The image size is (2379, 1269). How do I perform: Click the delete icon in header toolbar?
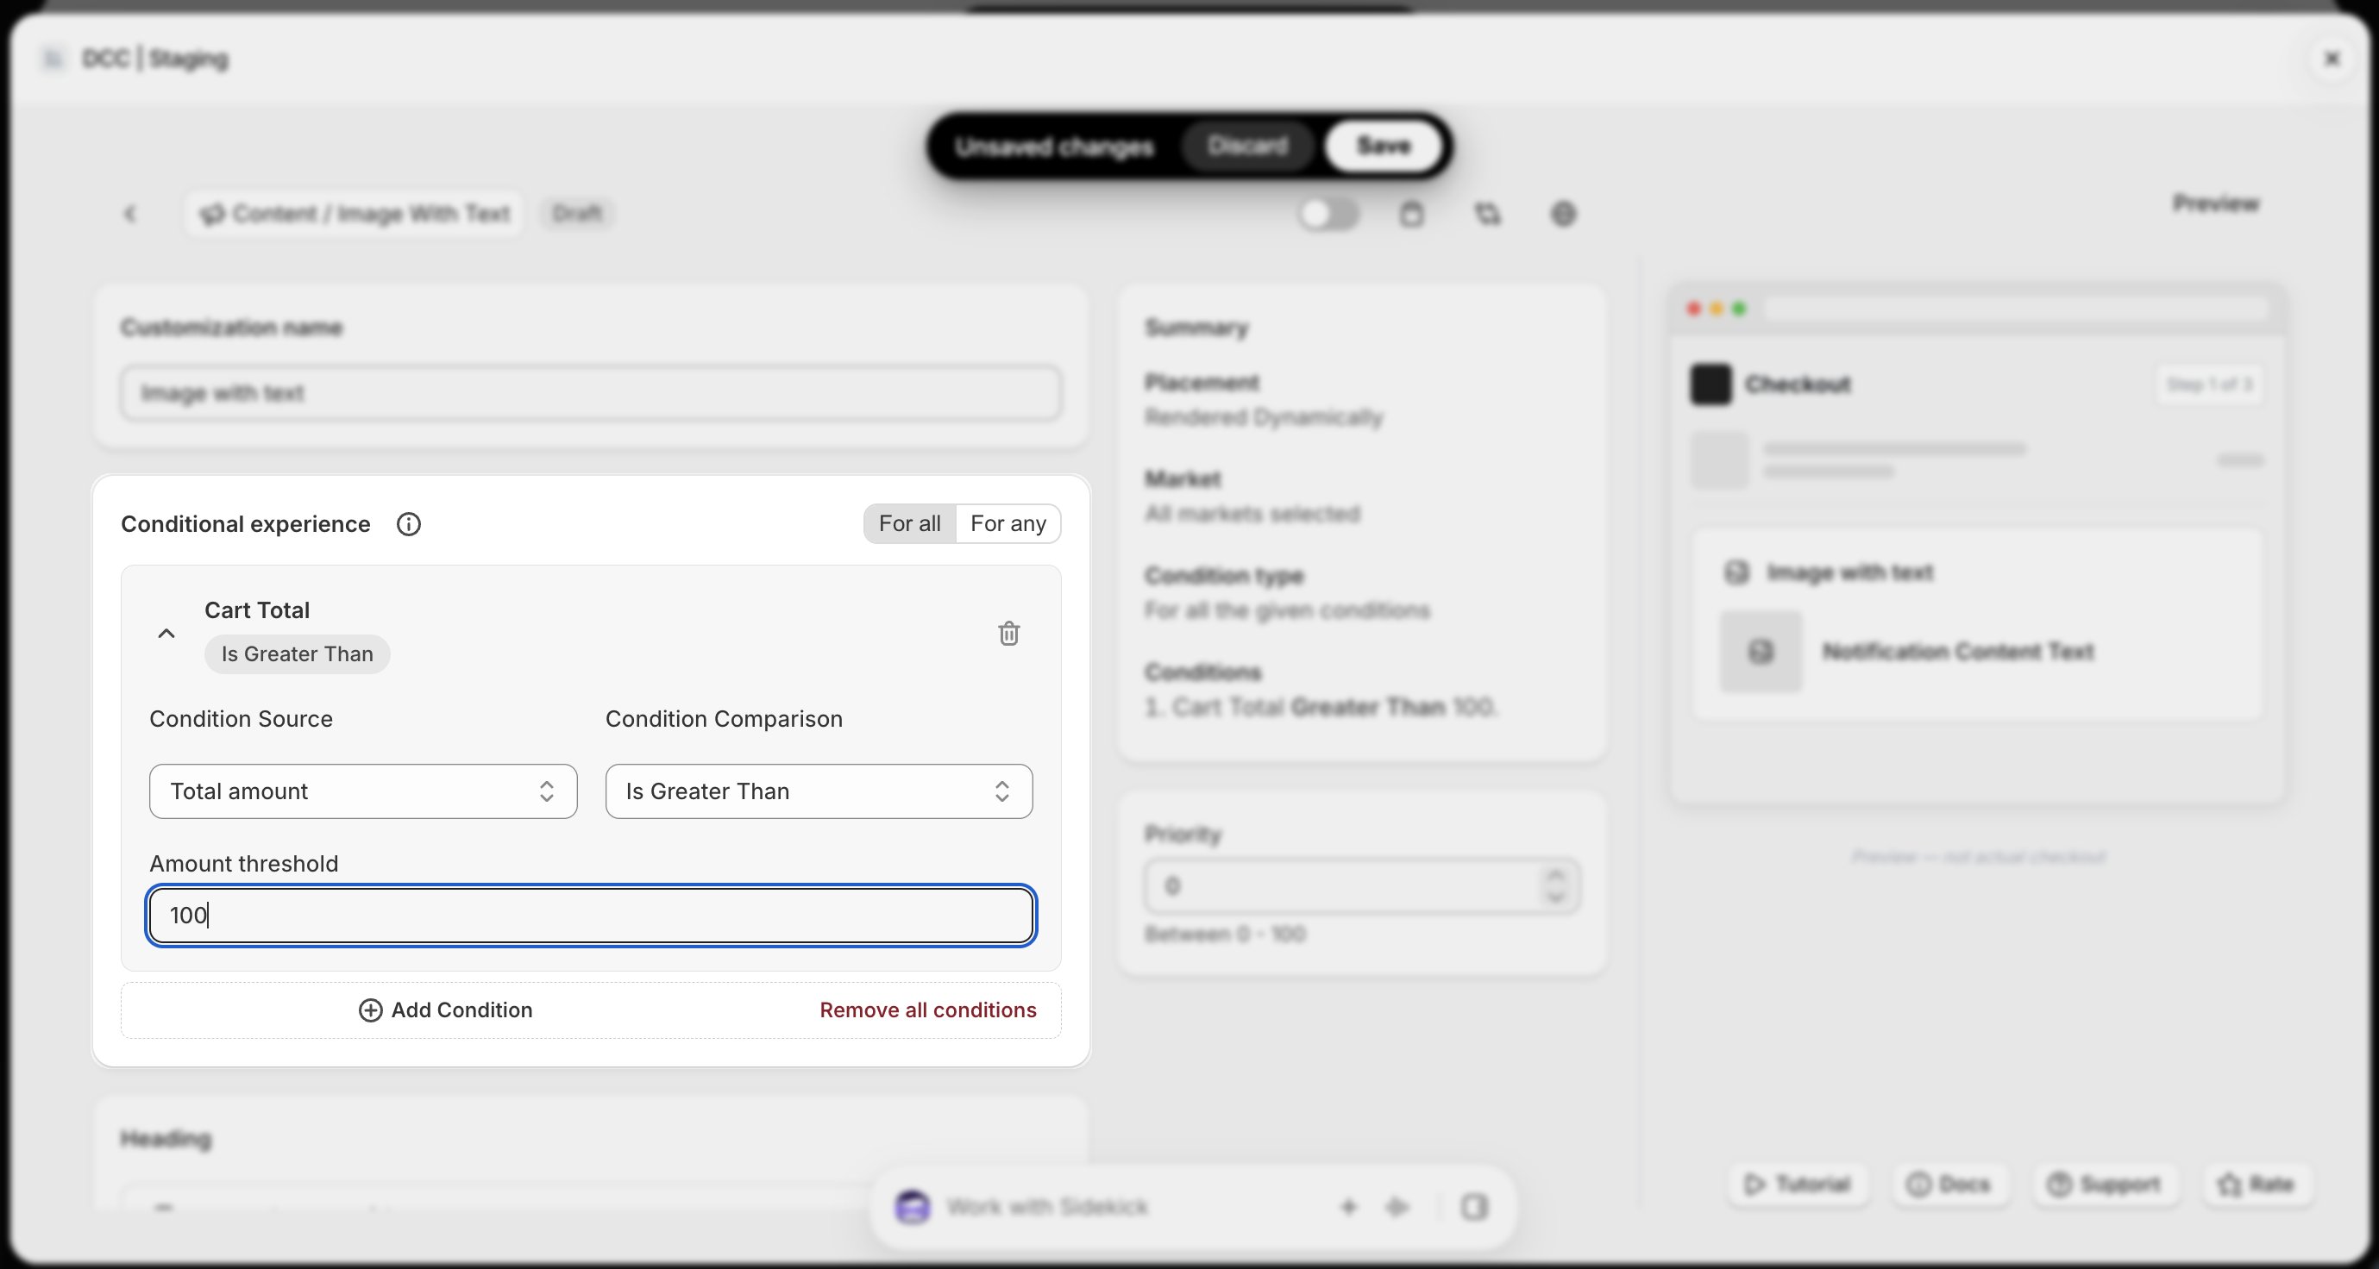1411,214
